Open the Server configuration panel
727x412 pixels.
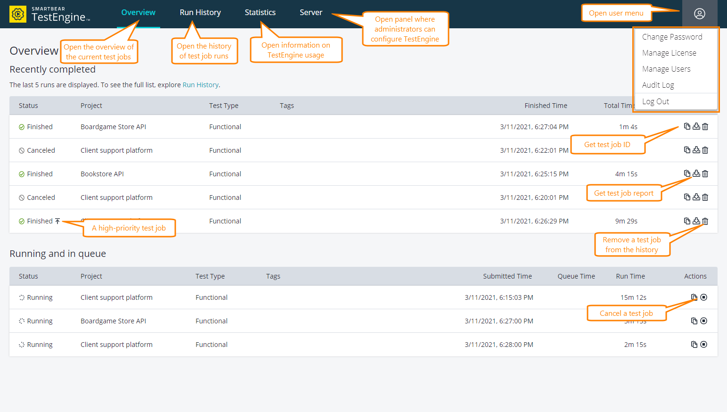click(311, 12)
